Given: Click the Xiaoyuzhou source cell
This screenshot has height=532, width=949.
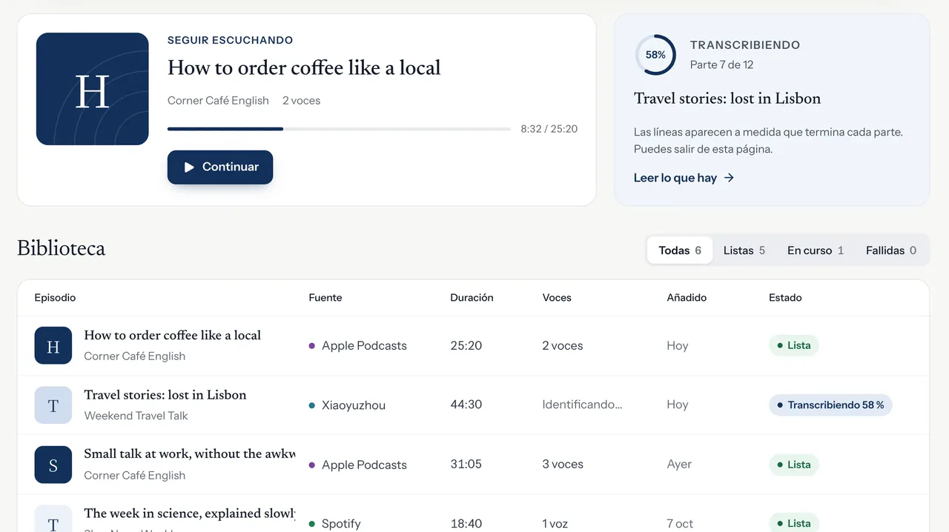Looking at the screenshot, I should pos(347,405).
